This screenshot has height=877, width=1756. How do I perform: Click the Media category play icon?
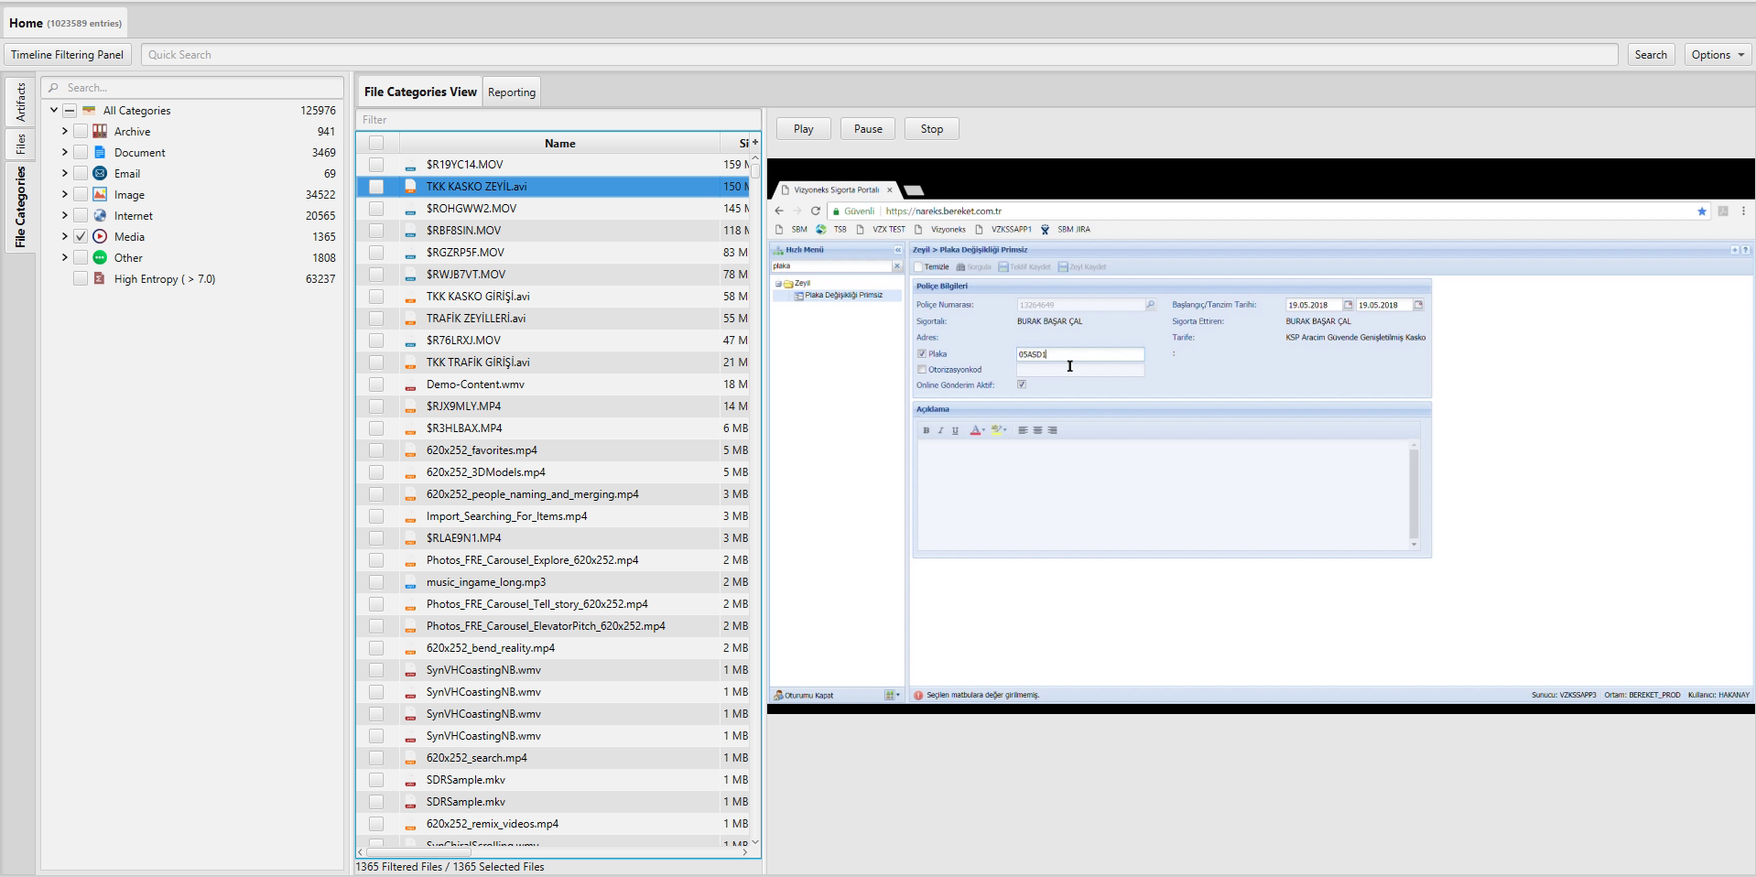(100, 237)
